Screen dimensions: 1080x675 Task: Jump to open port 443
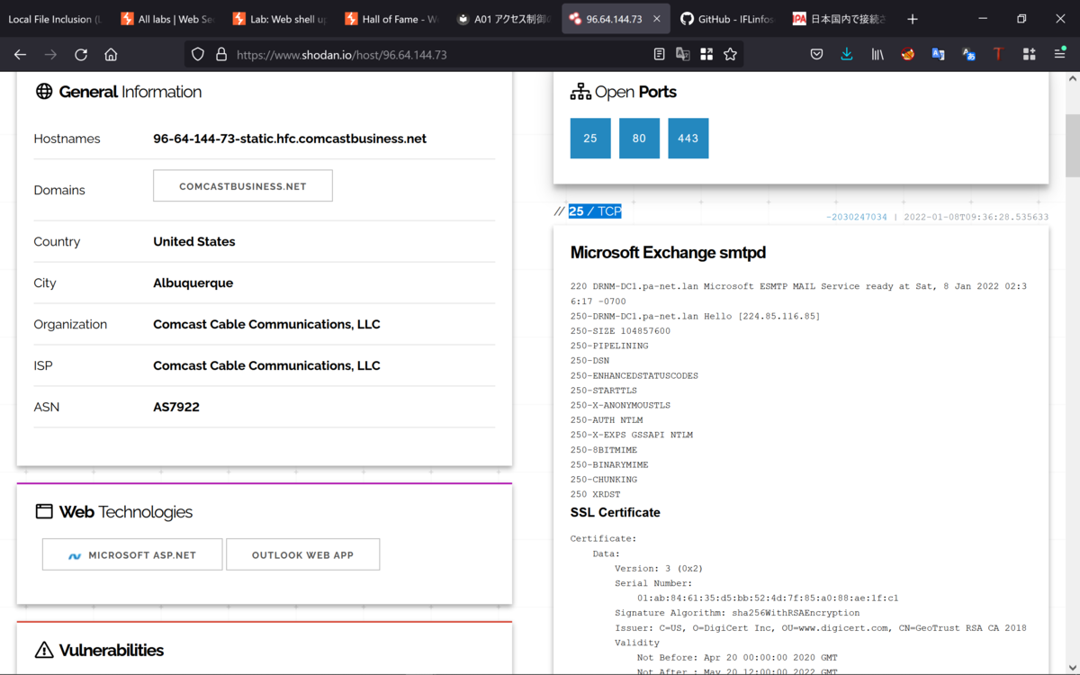[688, 139]
